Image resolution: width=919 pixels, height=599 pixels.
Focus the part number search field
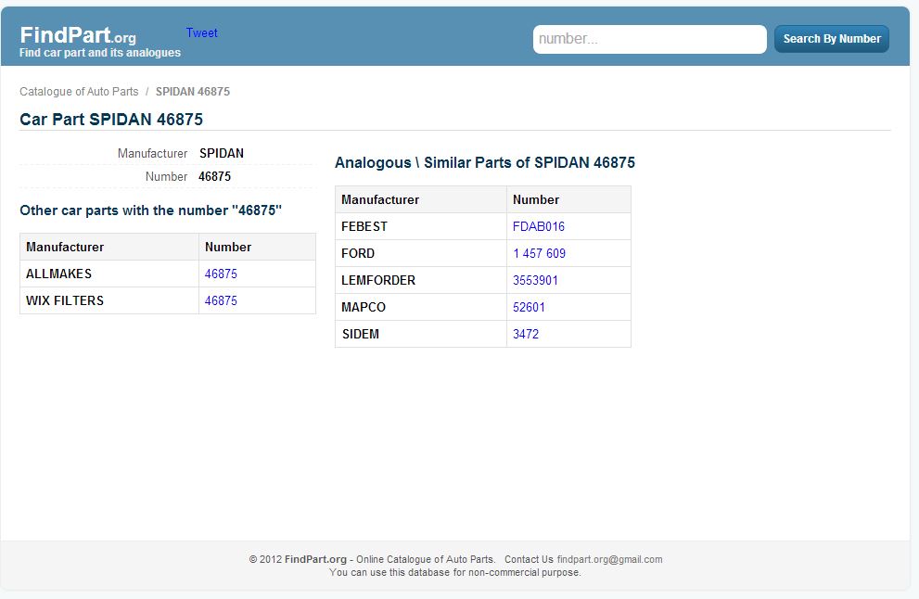pyautogui.click(x=649, y=39)
